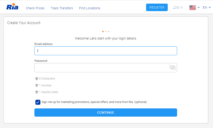
Task: Click the Ria logo
Action: point(12,7)
